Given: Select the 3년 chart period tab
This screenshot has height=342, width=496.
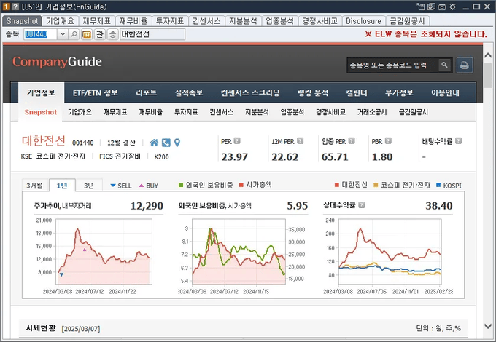Looking at the screenshot, I should coord(89,186).
